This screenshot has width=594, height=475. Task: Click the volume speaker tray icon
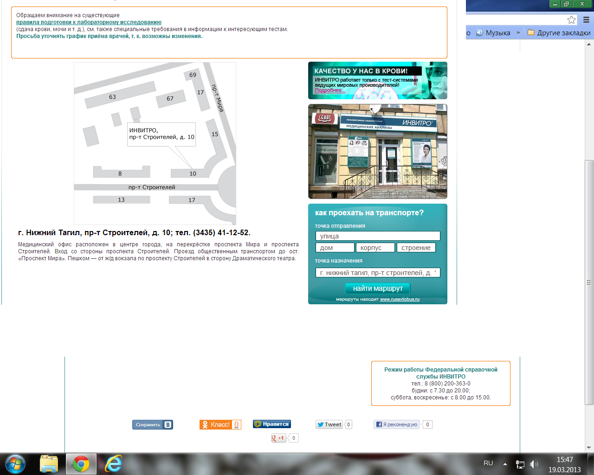534,464
